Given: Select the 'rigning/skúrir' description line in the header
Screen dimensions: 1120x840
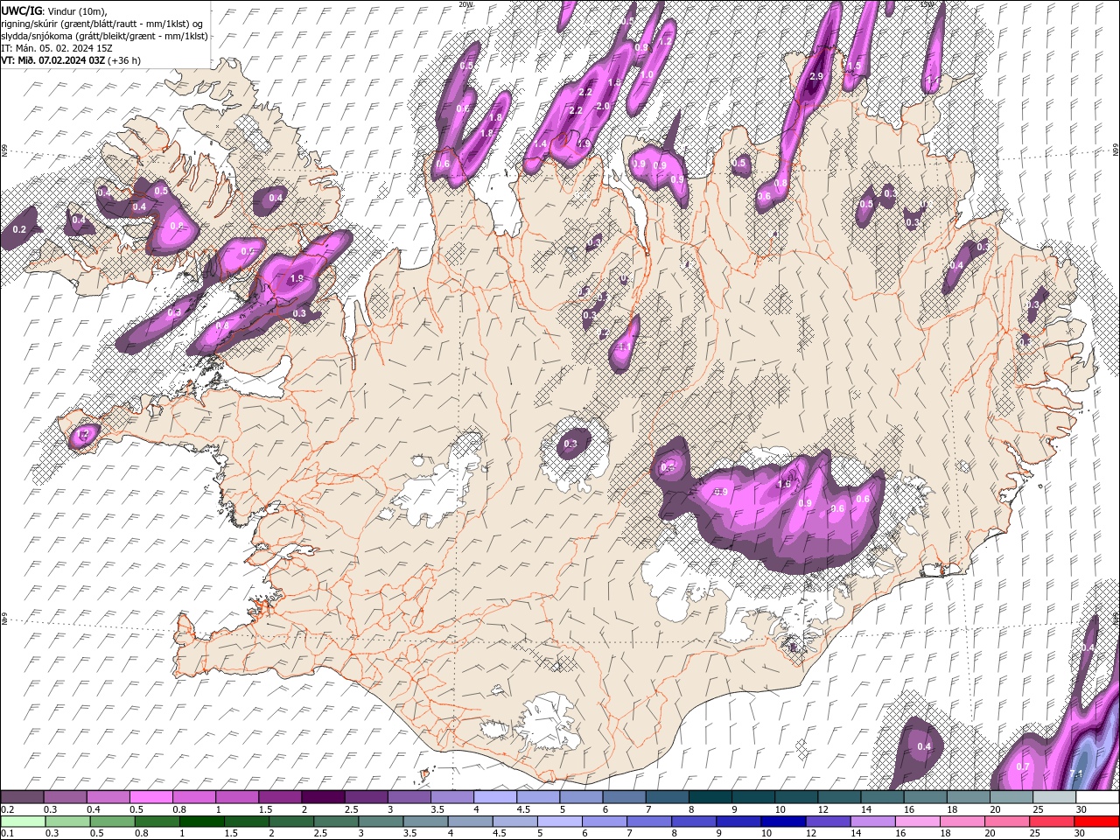Looking at the screenshot, I should [x=102, y=23].
